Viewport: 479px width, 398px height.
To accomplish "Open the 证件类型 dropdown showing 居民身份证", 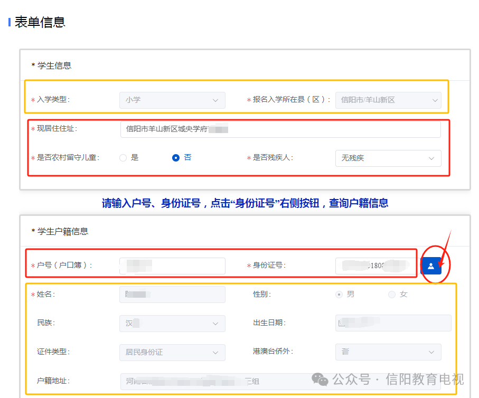I will click(172, 353).
